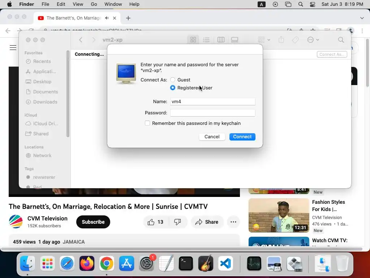This screenshot has height=278, width=370.
Task: Click the blue Connect button
Action: [242, 136]
